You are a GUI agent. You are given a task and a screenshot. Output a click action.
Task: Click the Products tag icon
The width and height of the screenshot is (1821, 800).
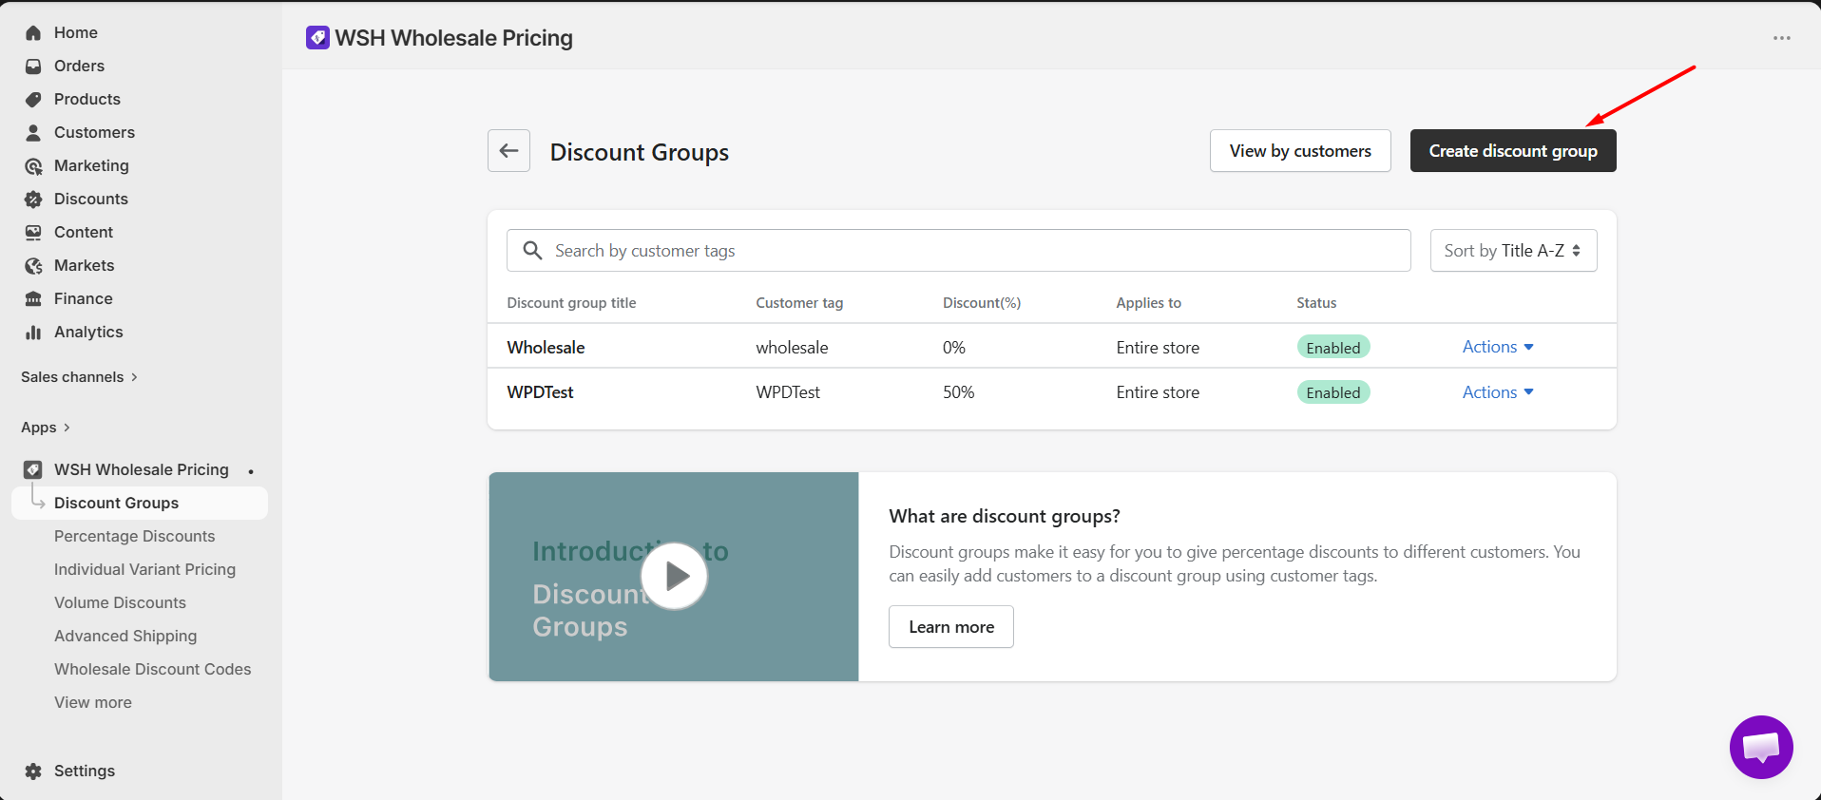(x=33, y=100)
